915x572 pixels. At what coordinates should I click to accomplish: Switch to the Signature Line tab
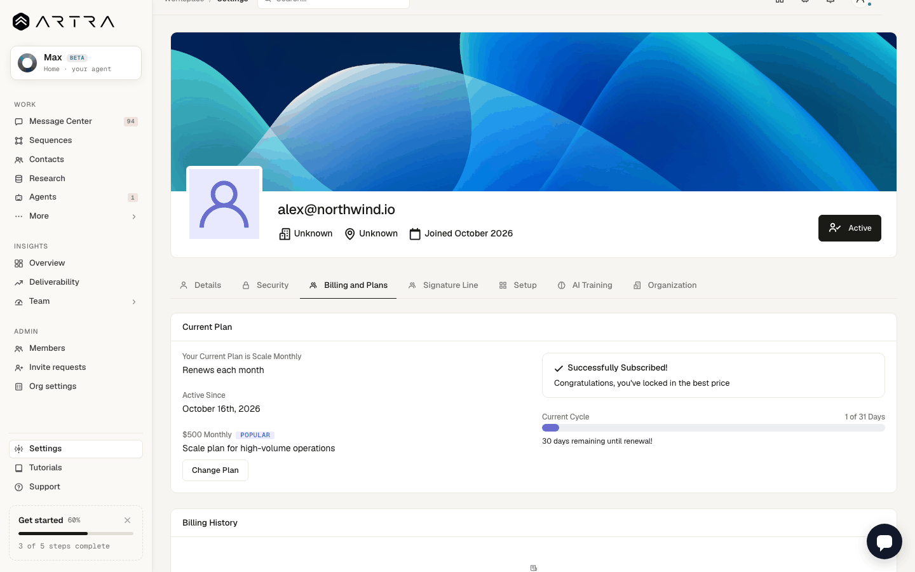click(x=443, y=285)
